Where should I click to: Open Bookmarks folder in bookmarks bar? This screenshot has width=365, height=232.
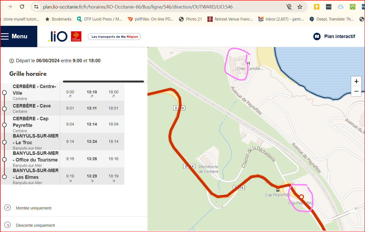tap(58, 19)
